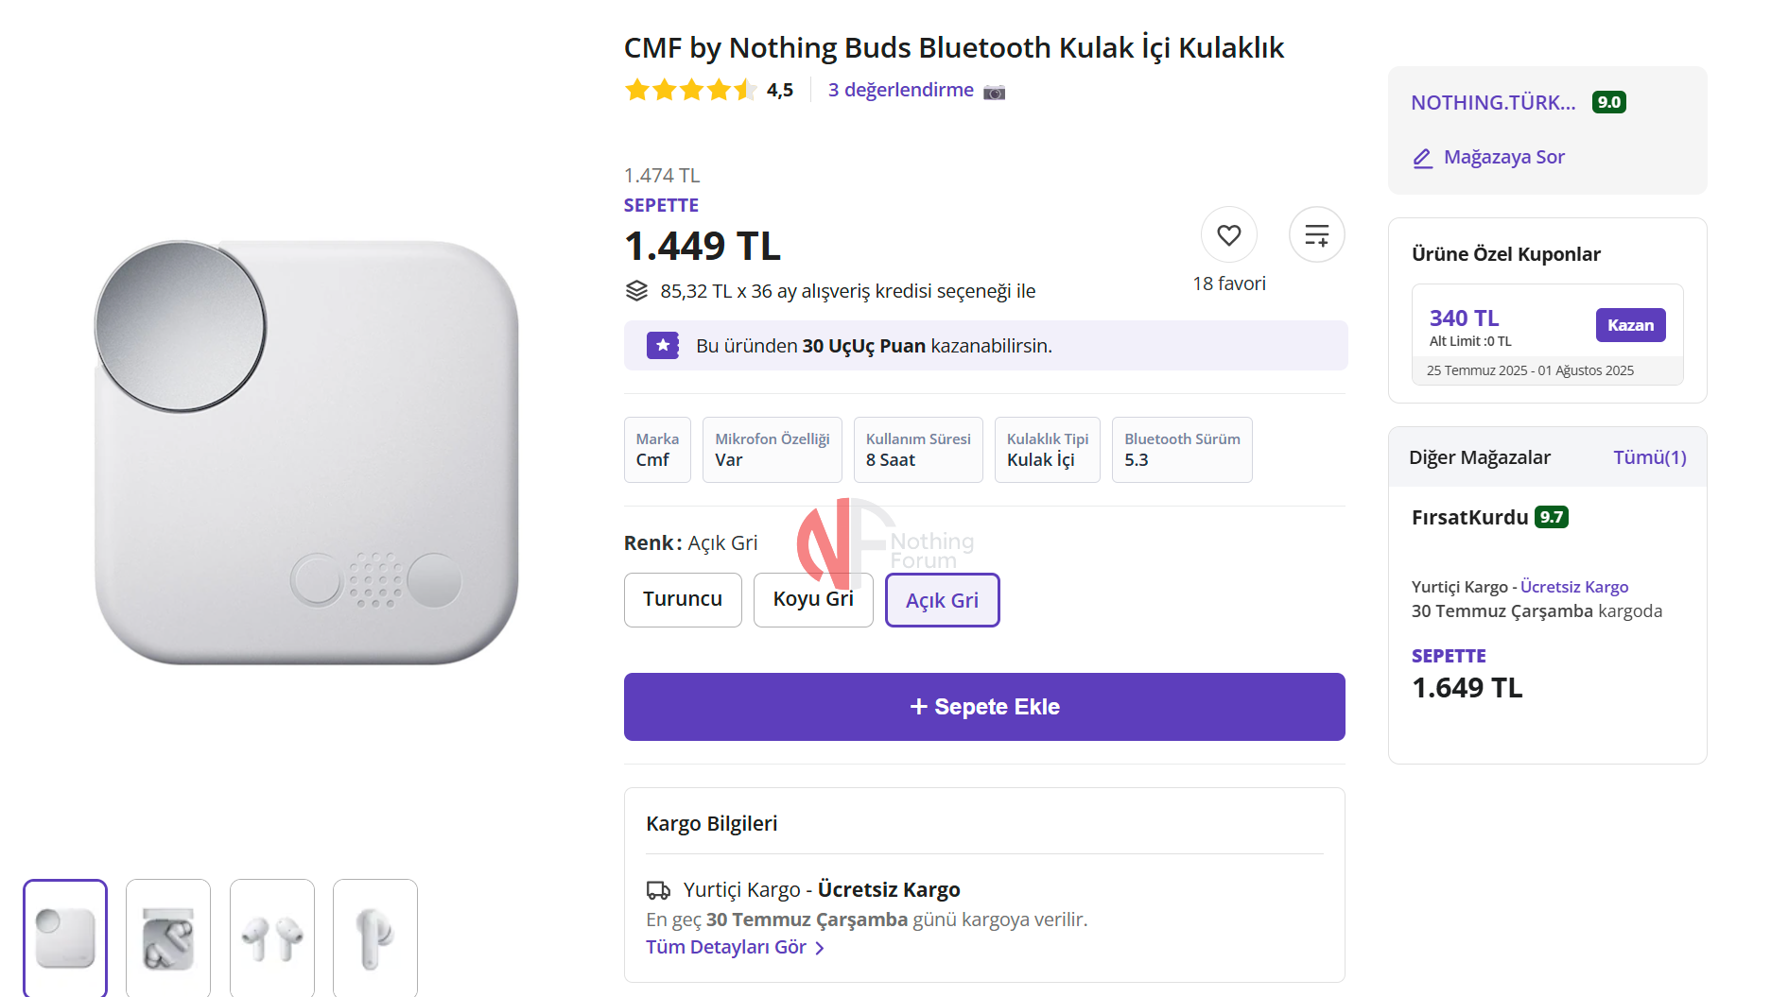Viewport: 1771px width, 997px height.
Task: Select the Koyu Gri color option
Action: pos(813,600)
